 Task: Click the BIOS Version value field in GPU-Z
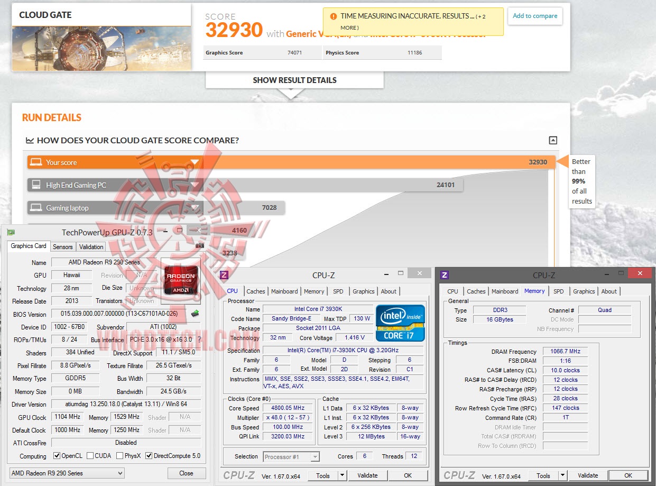click(118, 314)
